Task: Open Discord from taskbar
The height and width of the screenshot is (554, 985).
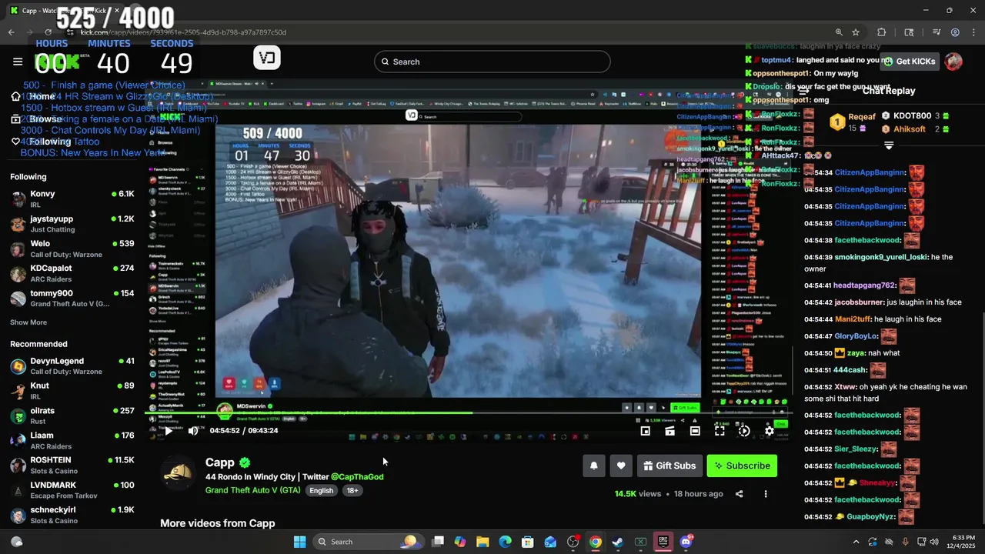Action: [x=686, y=542]
